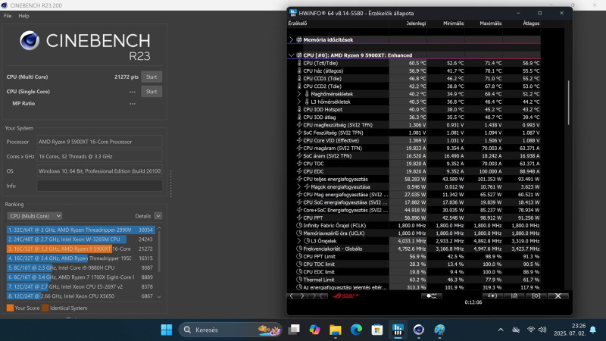Image resolution: width=606 pixels, height=341 pixels.
Task: Open Microsoft Store from the taskbar
Action: point(377,330)
